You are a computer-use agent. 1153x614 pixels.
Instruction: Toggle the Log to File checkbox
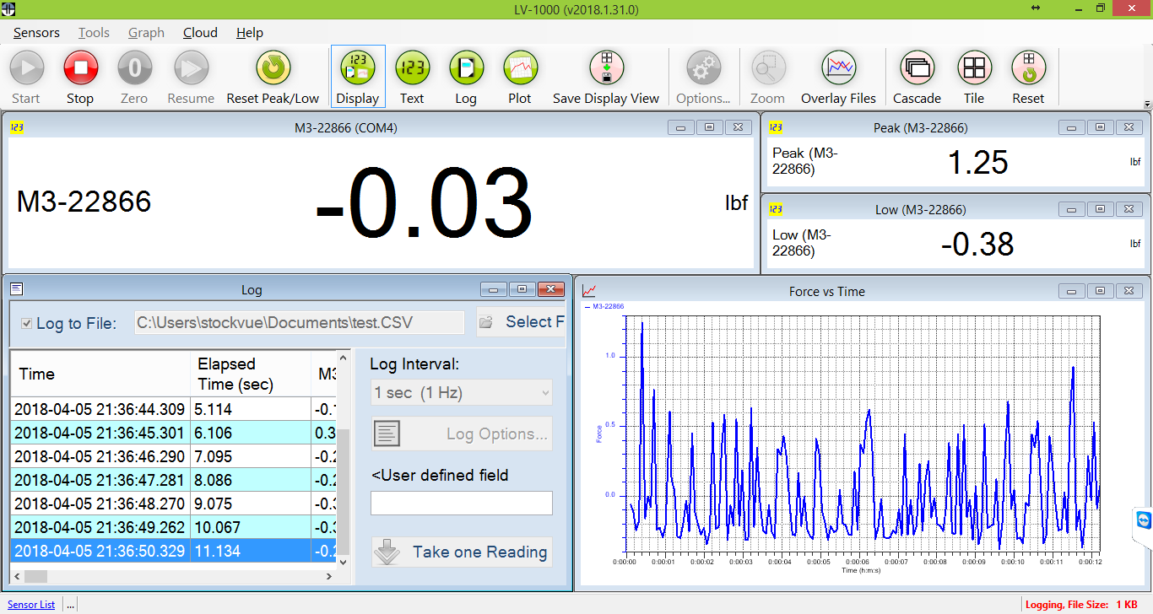coord(26,322)
